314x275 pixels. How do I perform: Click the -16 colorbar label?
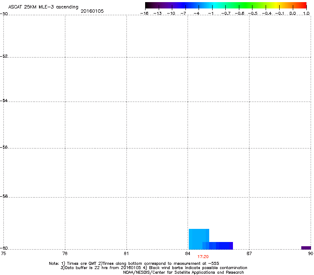point(144,14)
